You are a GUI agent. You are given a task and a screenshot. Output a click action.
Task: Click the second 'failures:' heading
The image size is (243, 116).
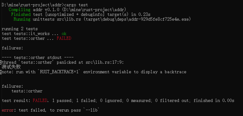(12, 86)
